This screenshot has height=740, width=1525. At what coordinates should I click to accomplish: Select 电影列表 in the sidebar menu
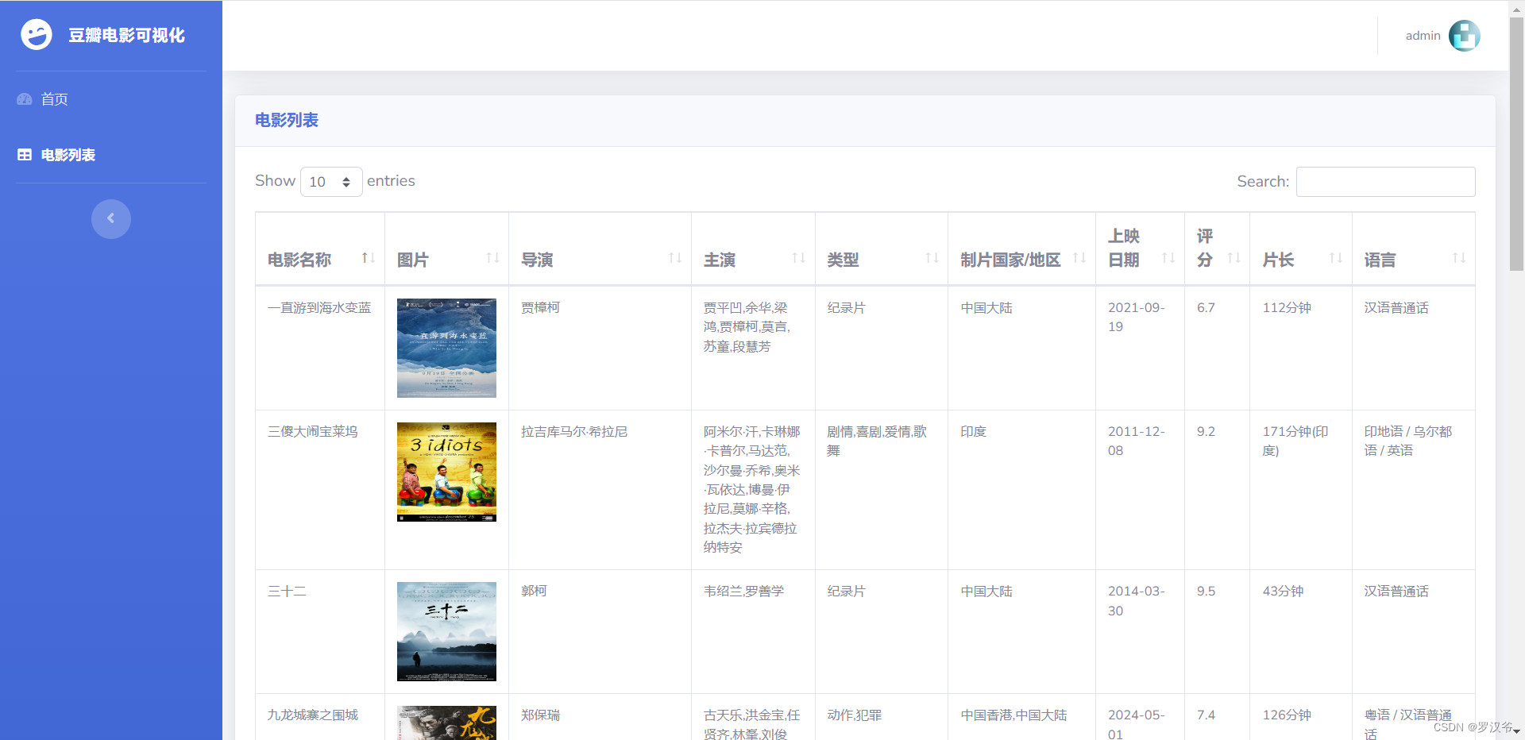click(x=68, y=155)
